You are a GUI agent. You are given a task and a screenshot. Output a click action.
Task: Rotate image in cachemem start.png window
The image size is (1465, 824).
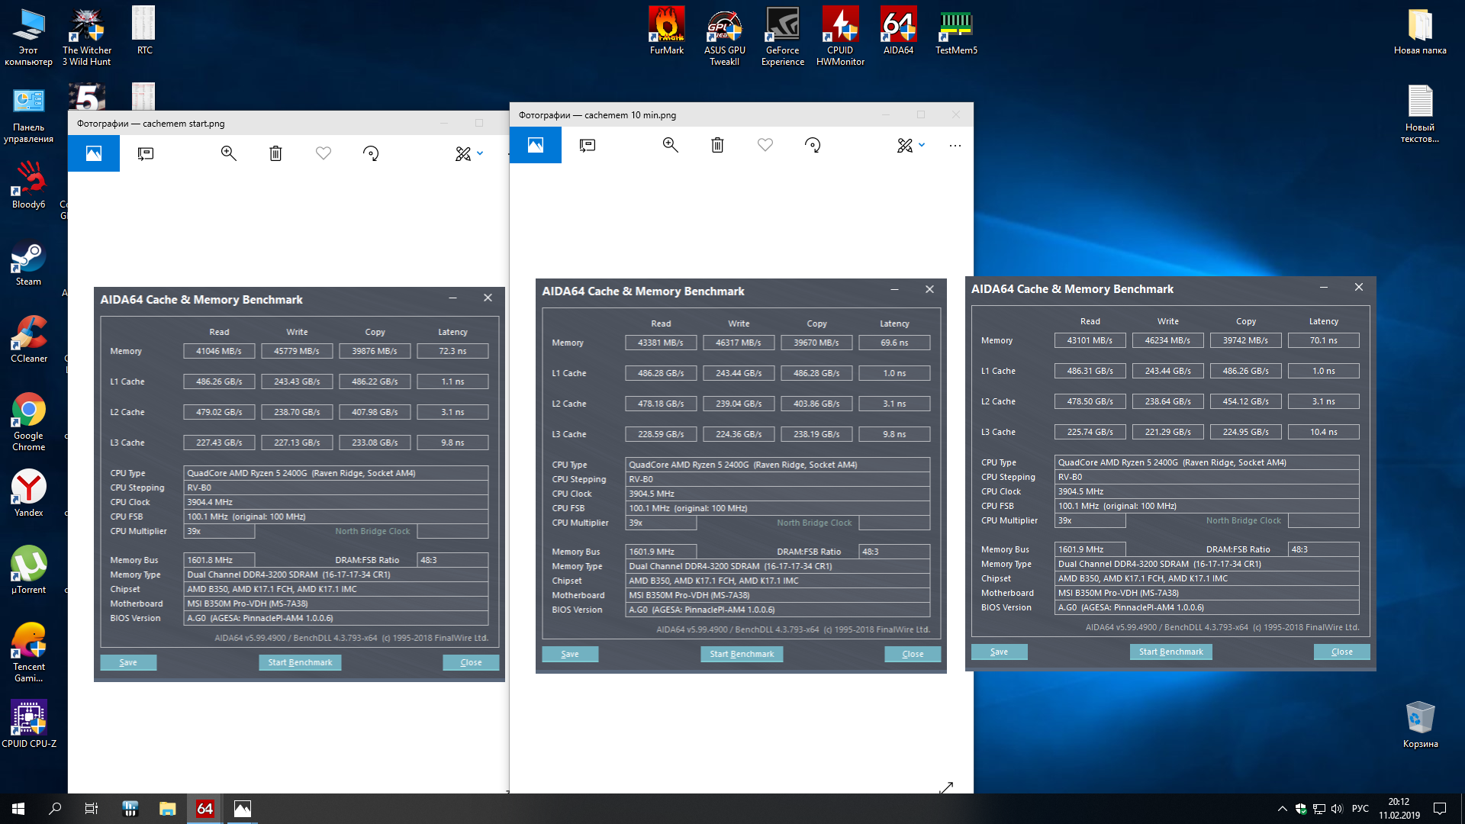point(371,153)
